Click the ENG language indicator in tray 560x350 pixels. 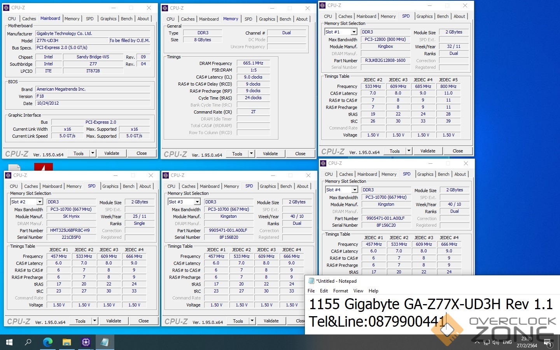(507, 343)
